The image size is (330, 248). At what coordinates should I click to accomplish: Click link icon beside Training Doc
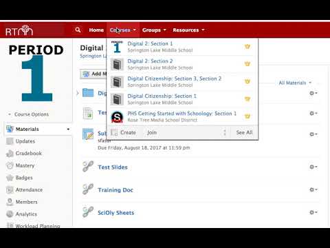click(88, 189)
